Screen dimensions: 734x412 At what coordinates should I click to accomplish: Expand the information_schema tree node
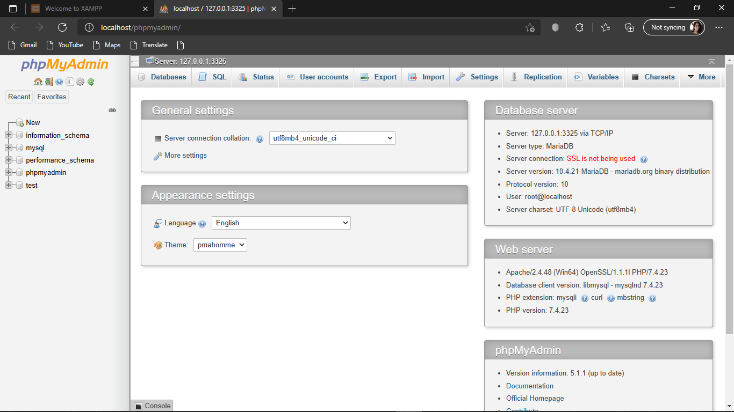[9, 135]
